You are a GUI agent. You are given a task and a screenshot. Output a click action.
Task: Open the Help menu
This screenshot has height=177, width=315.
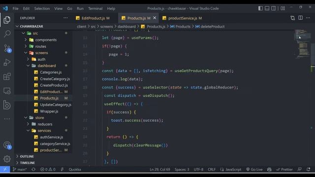(x=111, y=8)
